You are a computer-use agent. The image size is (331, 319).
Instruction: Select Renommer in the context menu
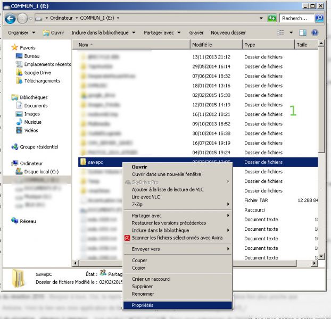coord(143,294)
